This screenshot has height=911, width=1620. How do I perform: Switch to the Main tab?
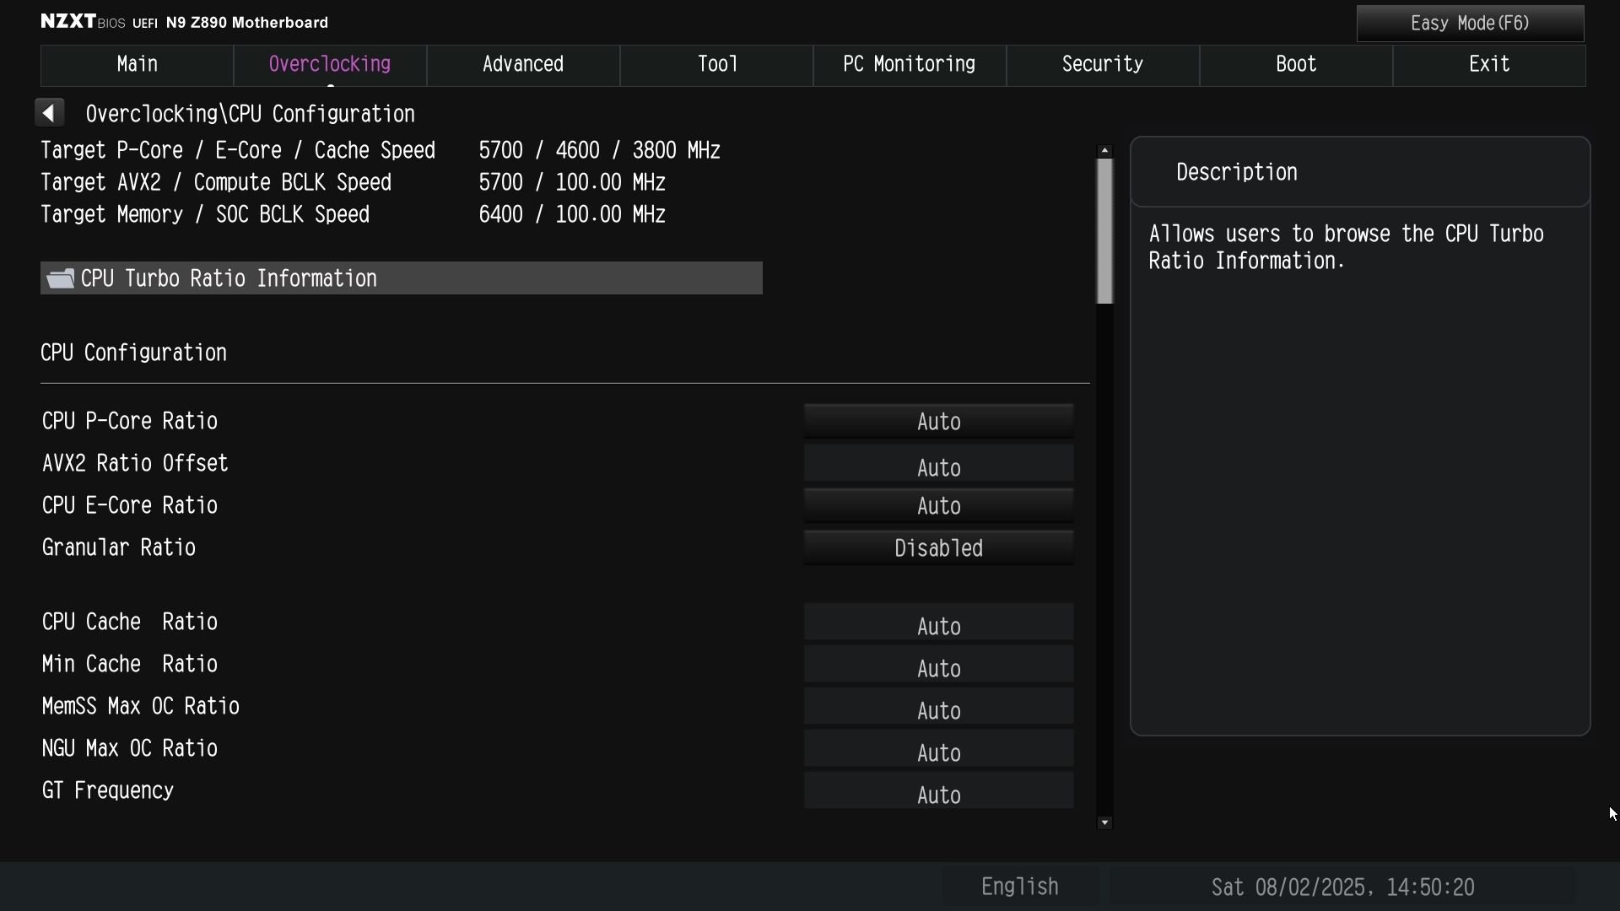137,65
